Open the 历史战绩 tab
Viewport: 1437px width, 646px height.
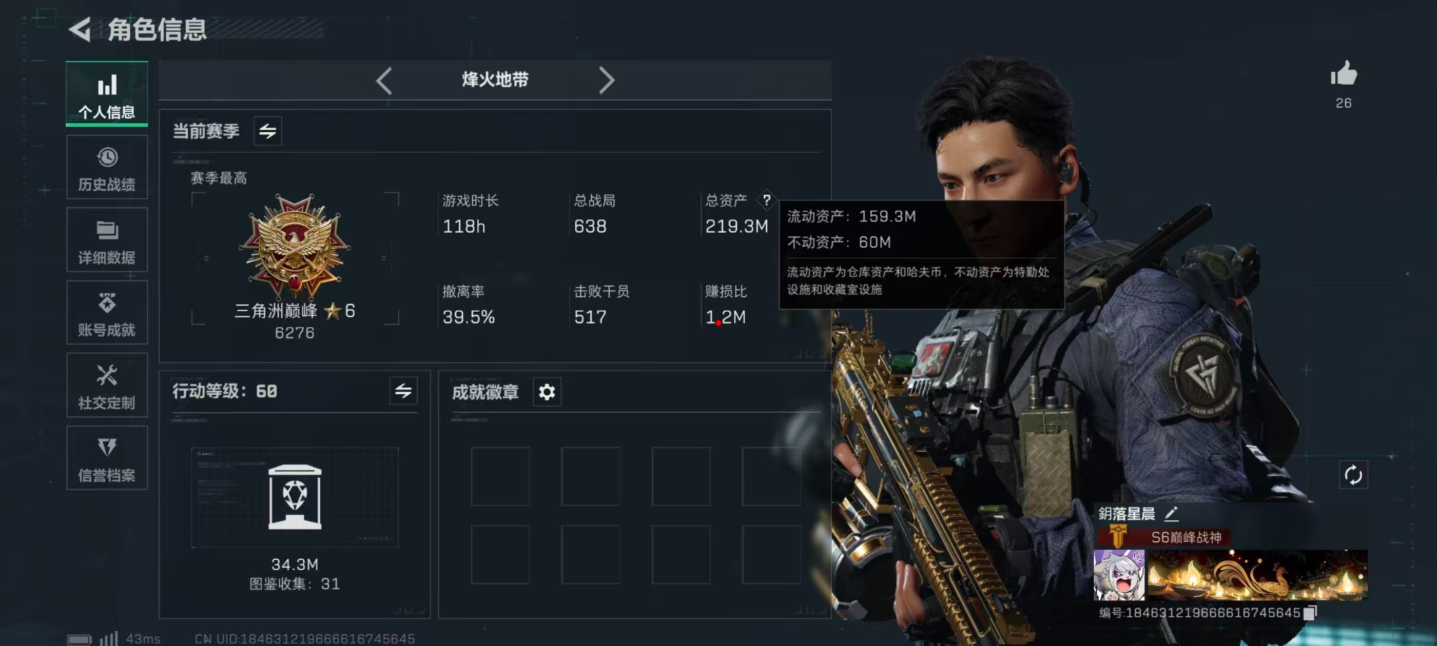pos(107,167)
